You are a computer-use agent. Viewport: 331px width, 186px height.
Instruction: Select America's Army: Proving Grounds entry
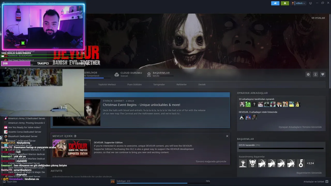click(x=26, y=123)
